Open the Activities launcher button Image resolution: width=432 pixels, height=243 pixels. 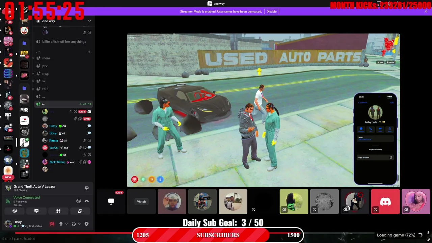(x=58, y=211)
